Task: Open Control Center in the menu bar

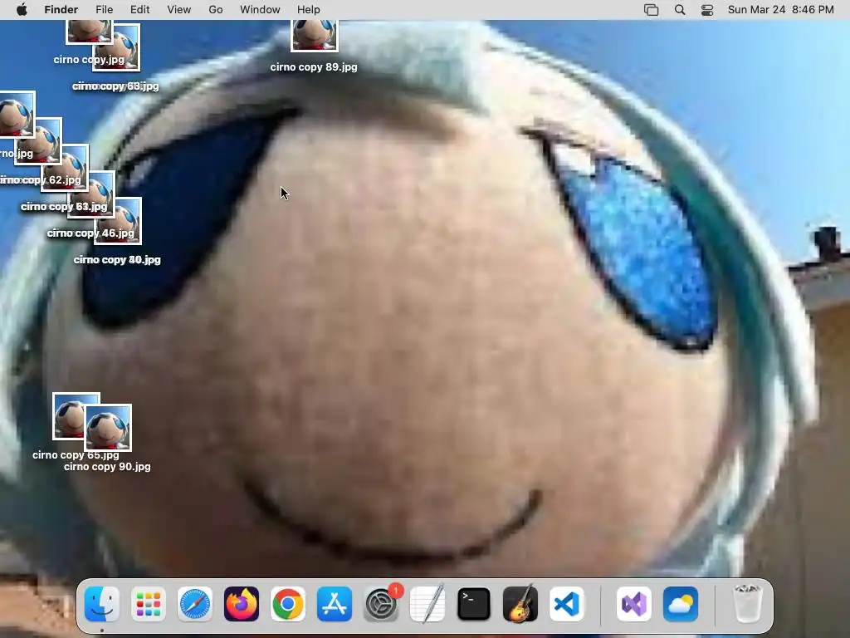Action: click(x=707, y=10)
